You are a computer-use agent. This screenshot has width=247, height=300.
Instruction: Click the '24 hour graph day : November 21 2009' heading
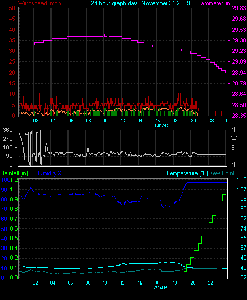point(140,3)
